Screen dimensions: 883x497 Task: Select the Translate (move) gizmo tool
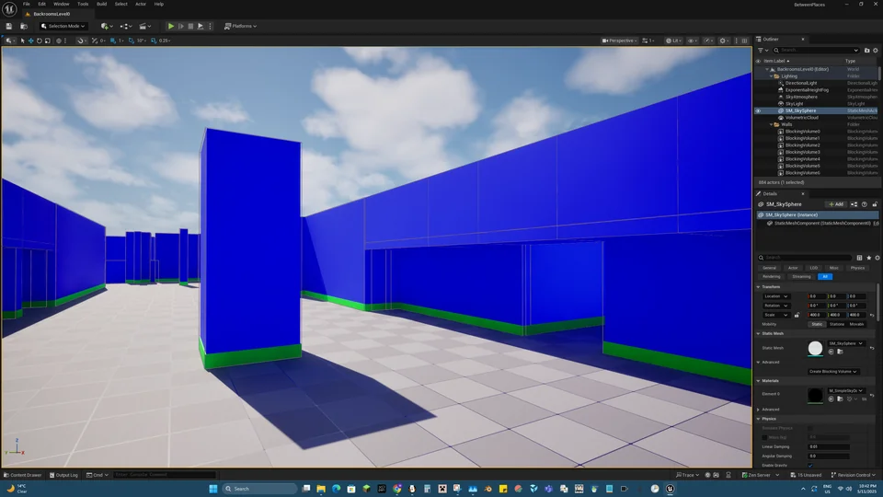pos(31,40)
